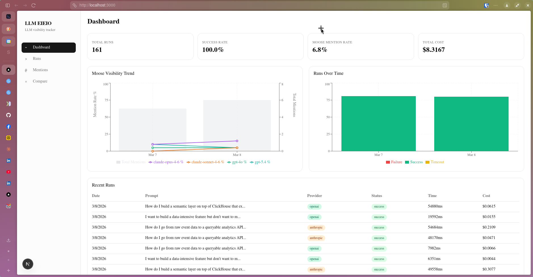Click the Dashboard nav entry
This screenshot has height=277, width=533.
click(x=41, y=47)
